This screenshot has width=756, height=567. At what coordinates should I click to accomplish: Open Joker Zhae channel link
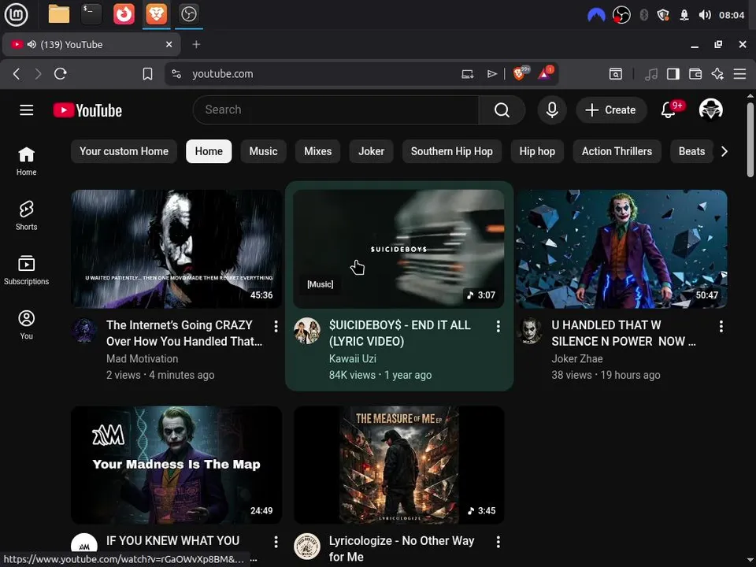(x=577, y=359)
